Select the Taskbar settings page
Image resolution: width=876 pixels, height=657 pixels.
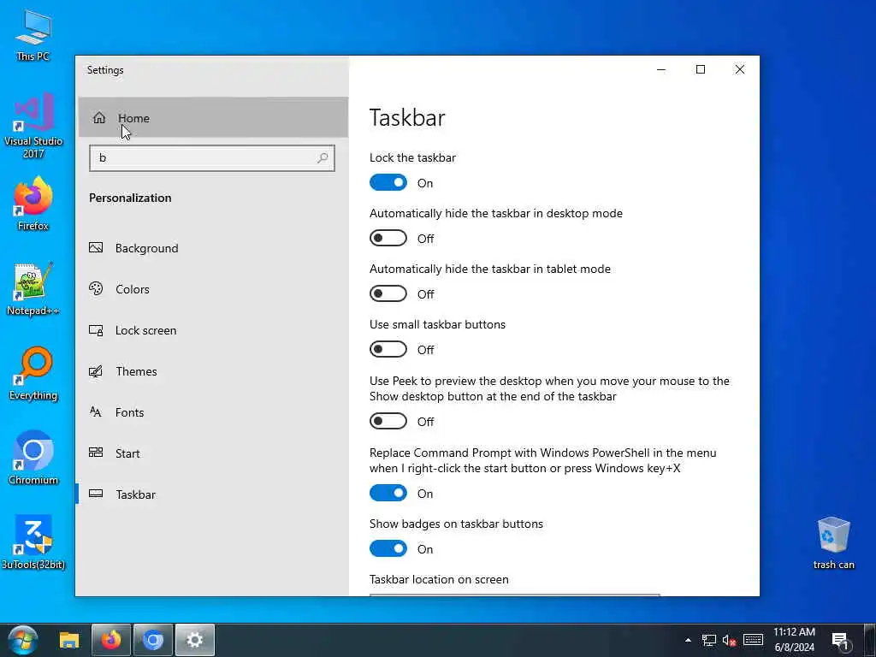coord(213,494)
